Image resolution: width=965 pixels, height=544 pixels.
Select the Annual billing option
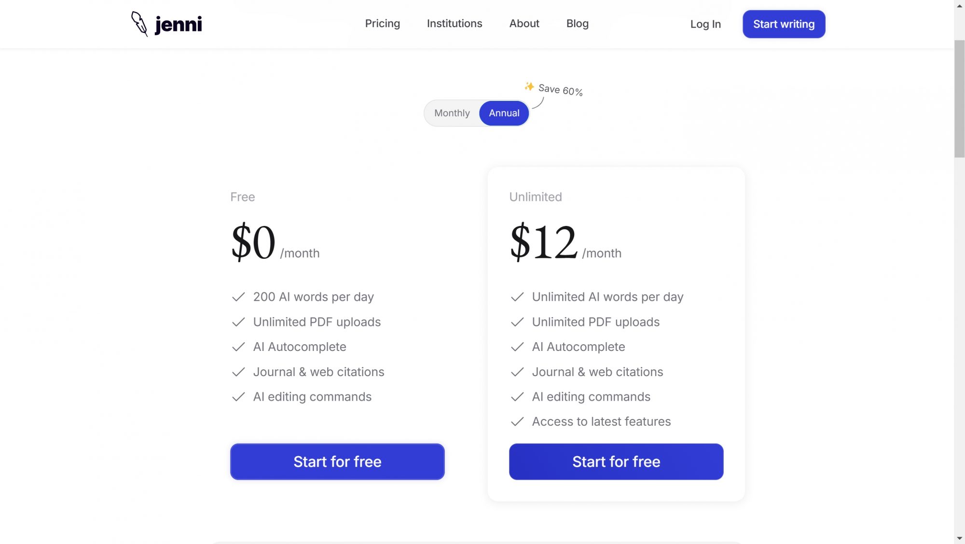point(504,113)
